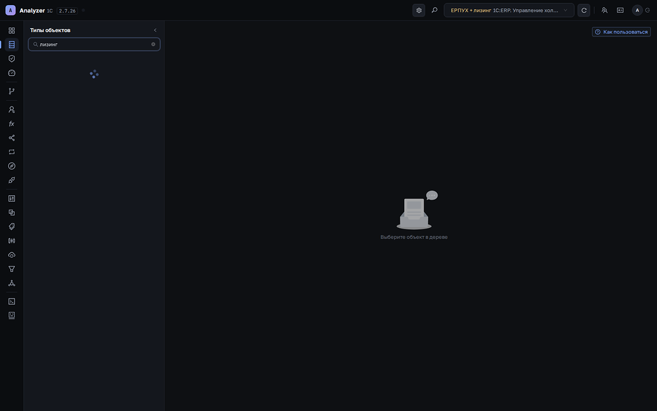
Task: Select the shield check icon in sidebar
Action: point(12,58)
